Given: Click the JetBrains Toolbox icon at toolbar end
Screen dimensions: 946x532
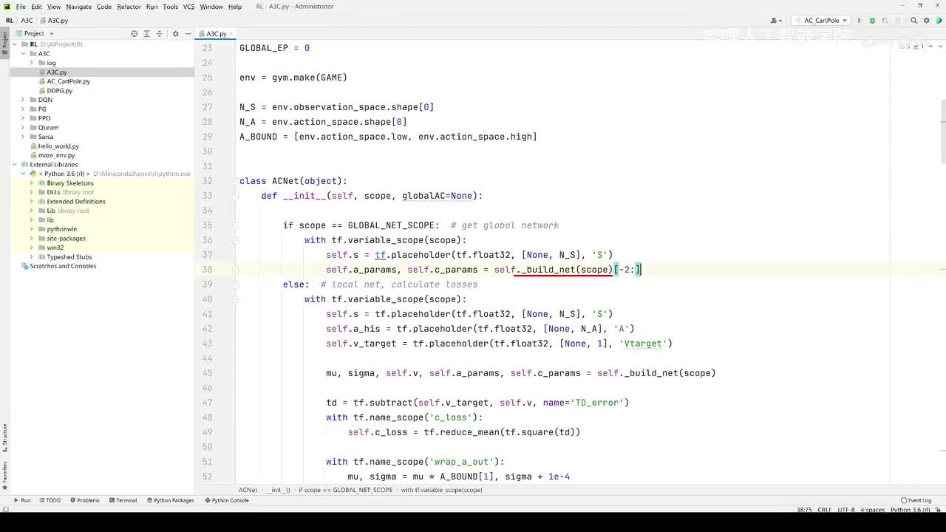Looking at the screenshot, I should click(x=938, y=21).
